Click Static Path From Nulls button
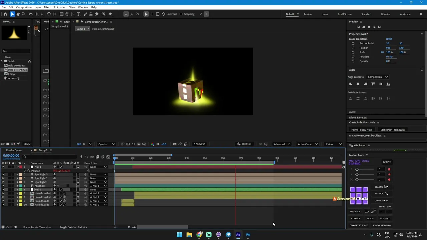The image size is (427, 240). (393, 130)
